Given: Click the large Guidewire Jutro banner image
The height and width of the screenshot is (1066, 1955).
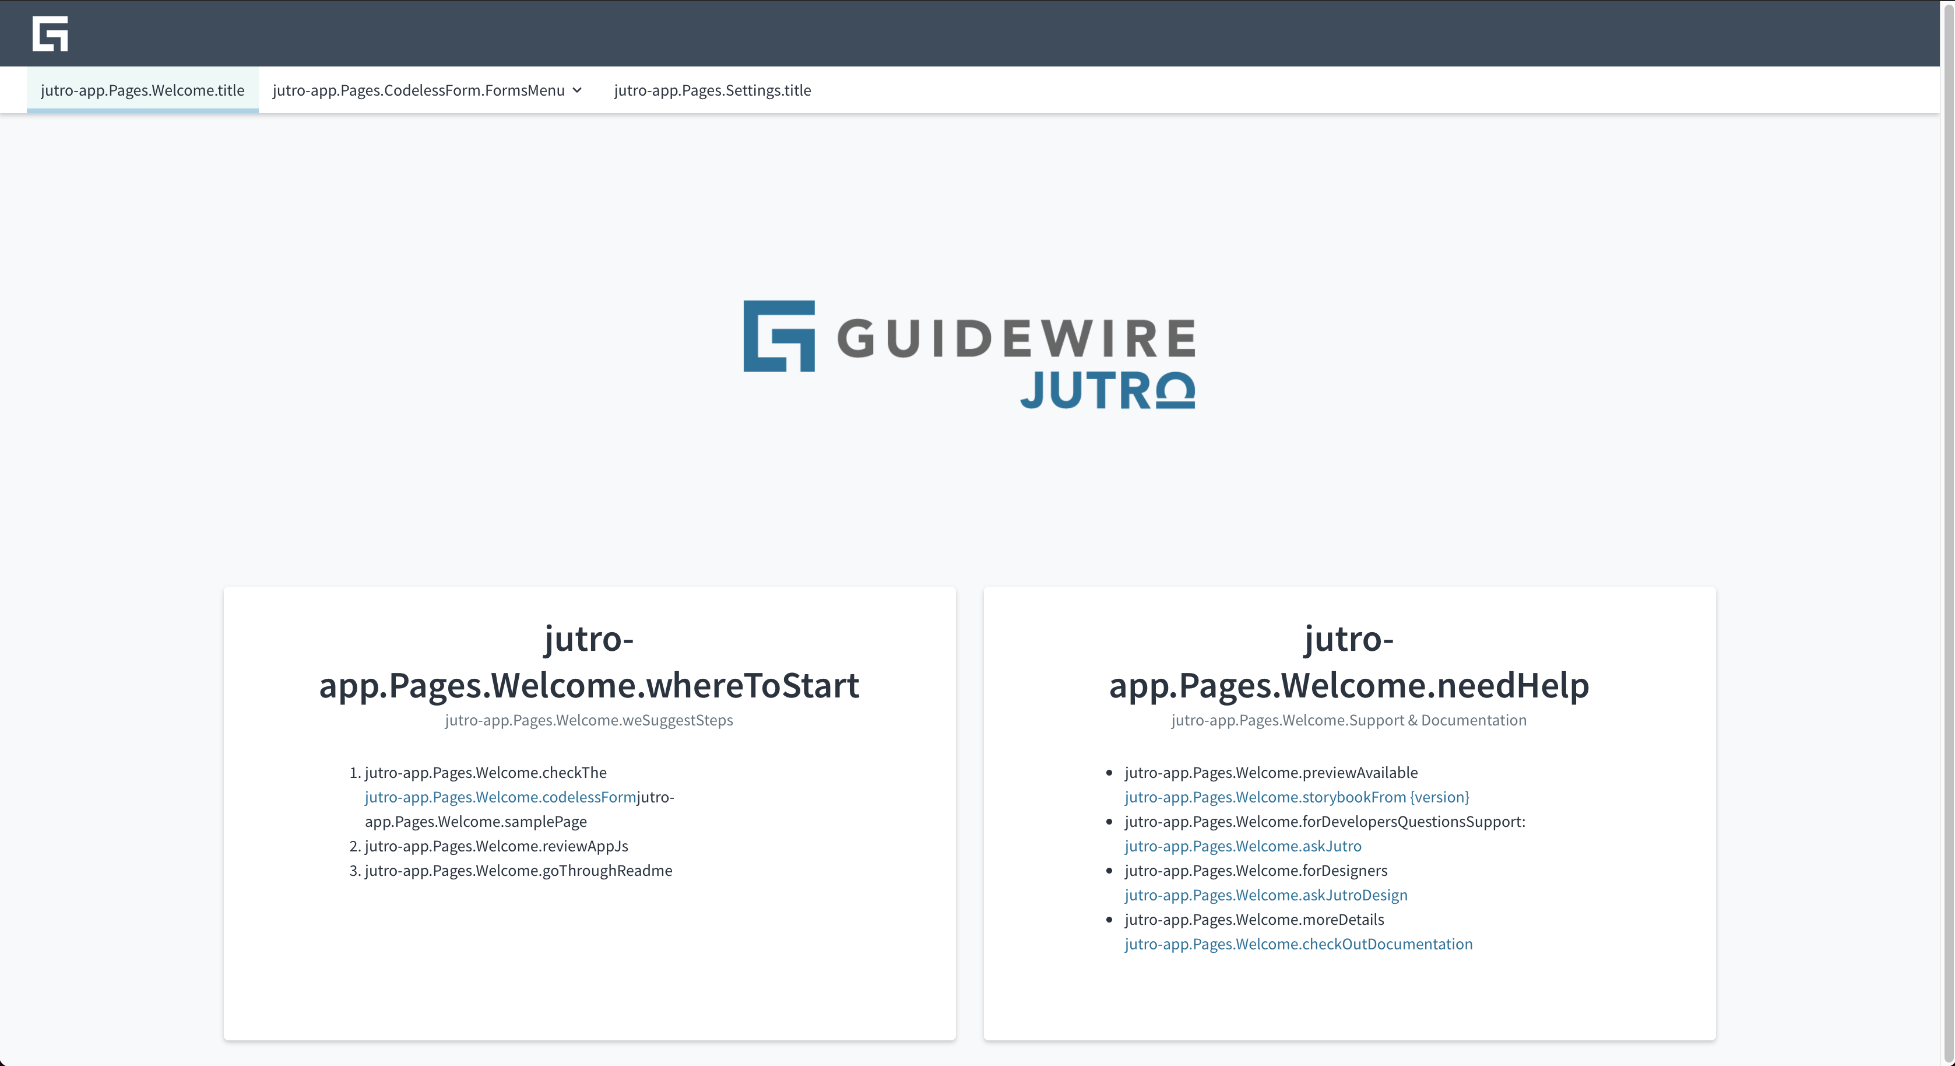Looking at the screenshot, I should click(x=969, y=354).
